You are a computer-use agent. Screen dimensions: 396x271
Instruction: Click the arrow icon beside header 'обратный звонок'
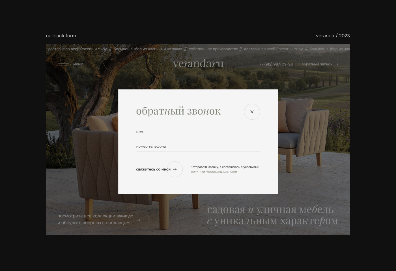[x=336, y=64]
